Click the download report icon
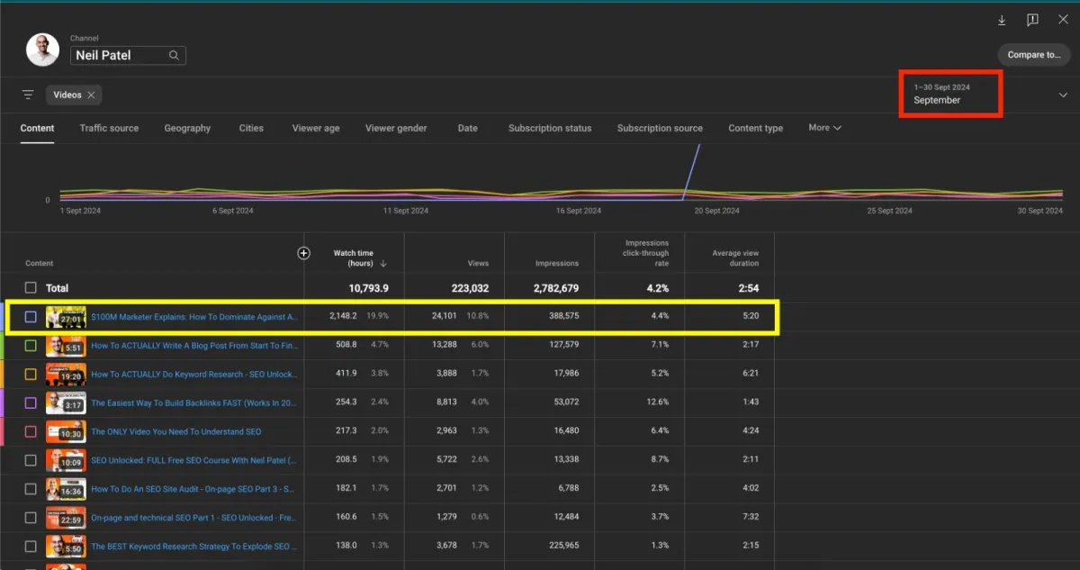Image resolution: width=1080 pixels, height=570 pixels. [x=1002, y=20]
